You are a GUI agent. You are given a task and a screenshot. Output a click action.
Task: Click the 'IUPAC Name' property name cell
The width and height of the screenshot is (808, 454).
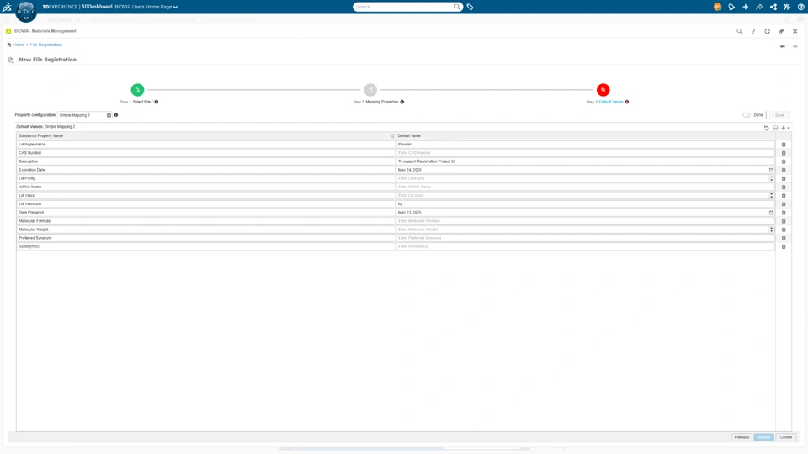pos(205,187)
